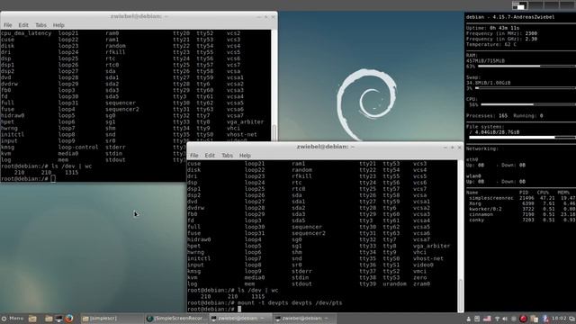The height and width of the screenshot is (324, 576).
Task: Click 'ls /dev | wc' in front terminal
Action: [x=258, y=290]
